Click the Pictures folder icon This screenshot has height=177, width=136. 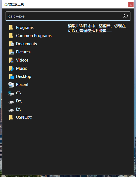click(x=11, y=52)
